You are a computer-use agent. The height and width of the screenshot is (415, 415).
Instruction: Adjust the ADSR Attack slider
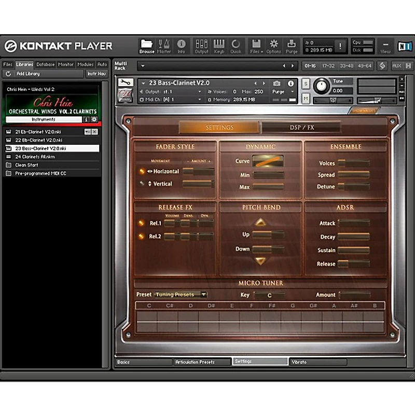[354, 223]
